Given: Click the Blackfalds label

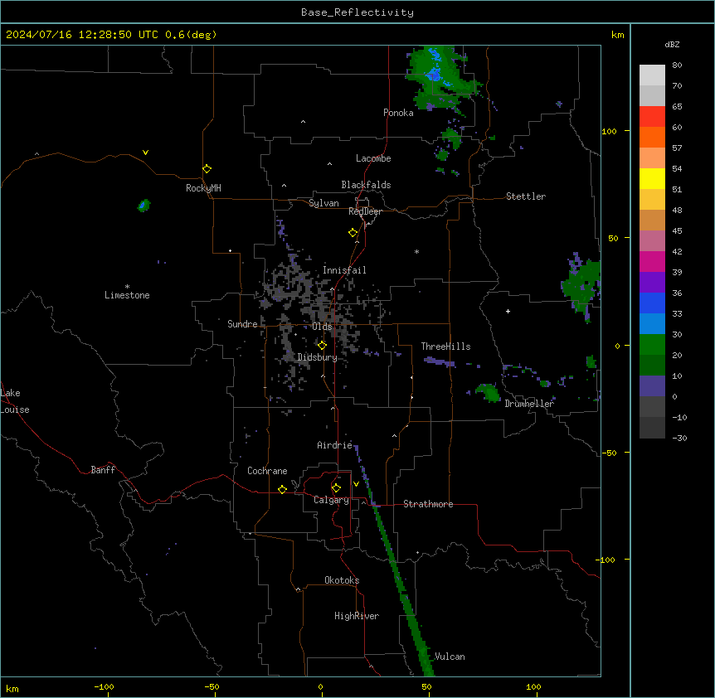Looking at the screenshot, I should 366,185.
